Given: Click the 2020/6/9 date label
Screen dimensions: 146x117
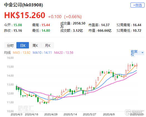Looking at the screenshot, I should (x=109, y=114).
